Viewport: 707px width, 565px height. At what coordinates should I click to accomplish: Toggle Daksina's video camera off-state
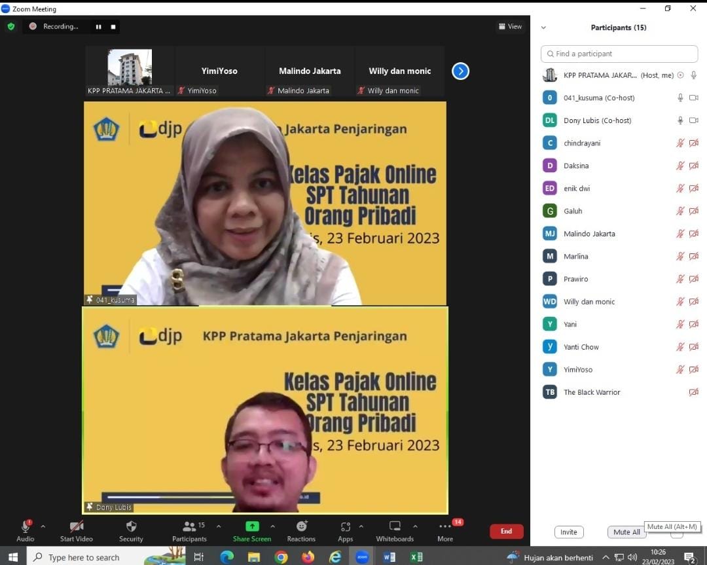693,166
